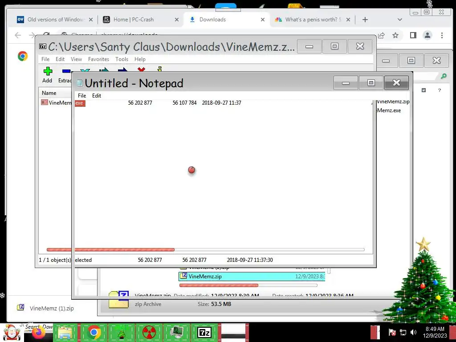The image size is (456, 342).
Task: Click the Add button in 7-Zip toolbar
Action: tap(47, 75)
